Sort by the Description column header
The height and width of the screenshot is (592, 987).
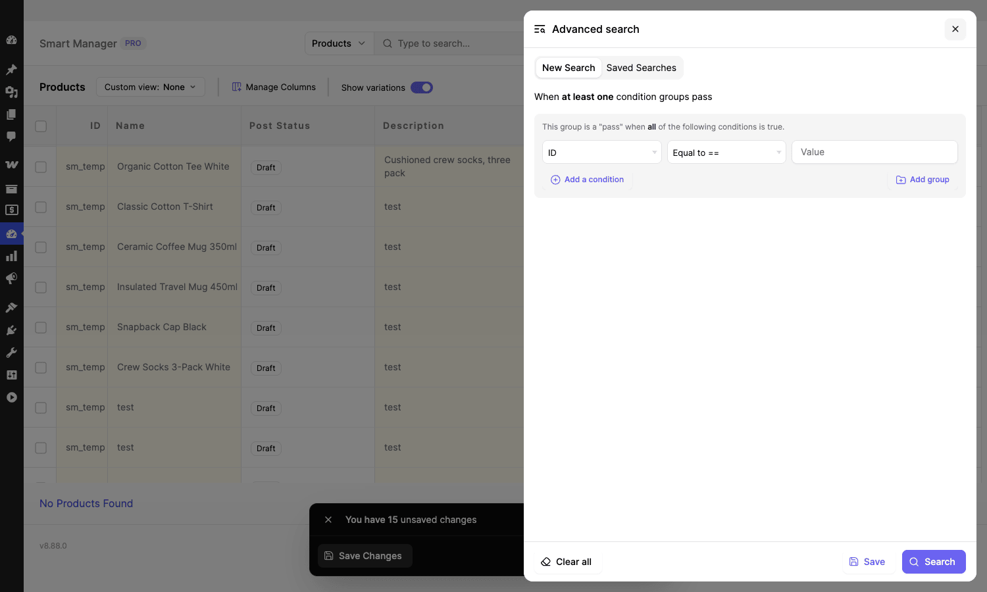413,126
